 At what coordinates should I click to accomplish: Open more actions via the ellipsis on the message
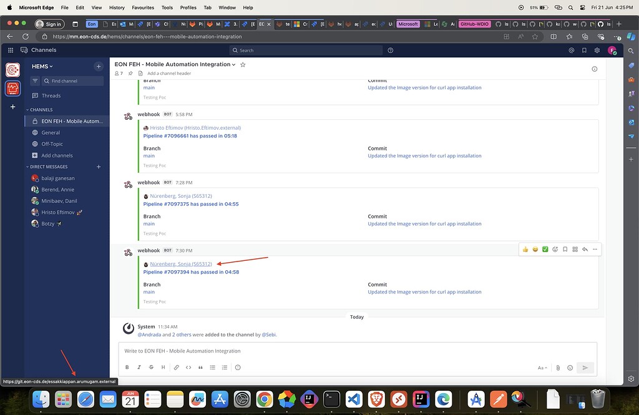595,249
